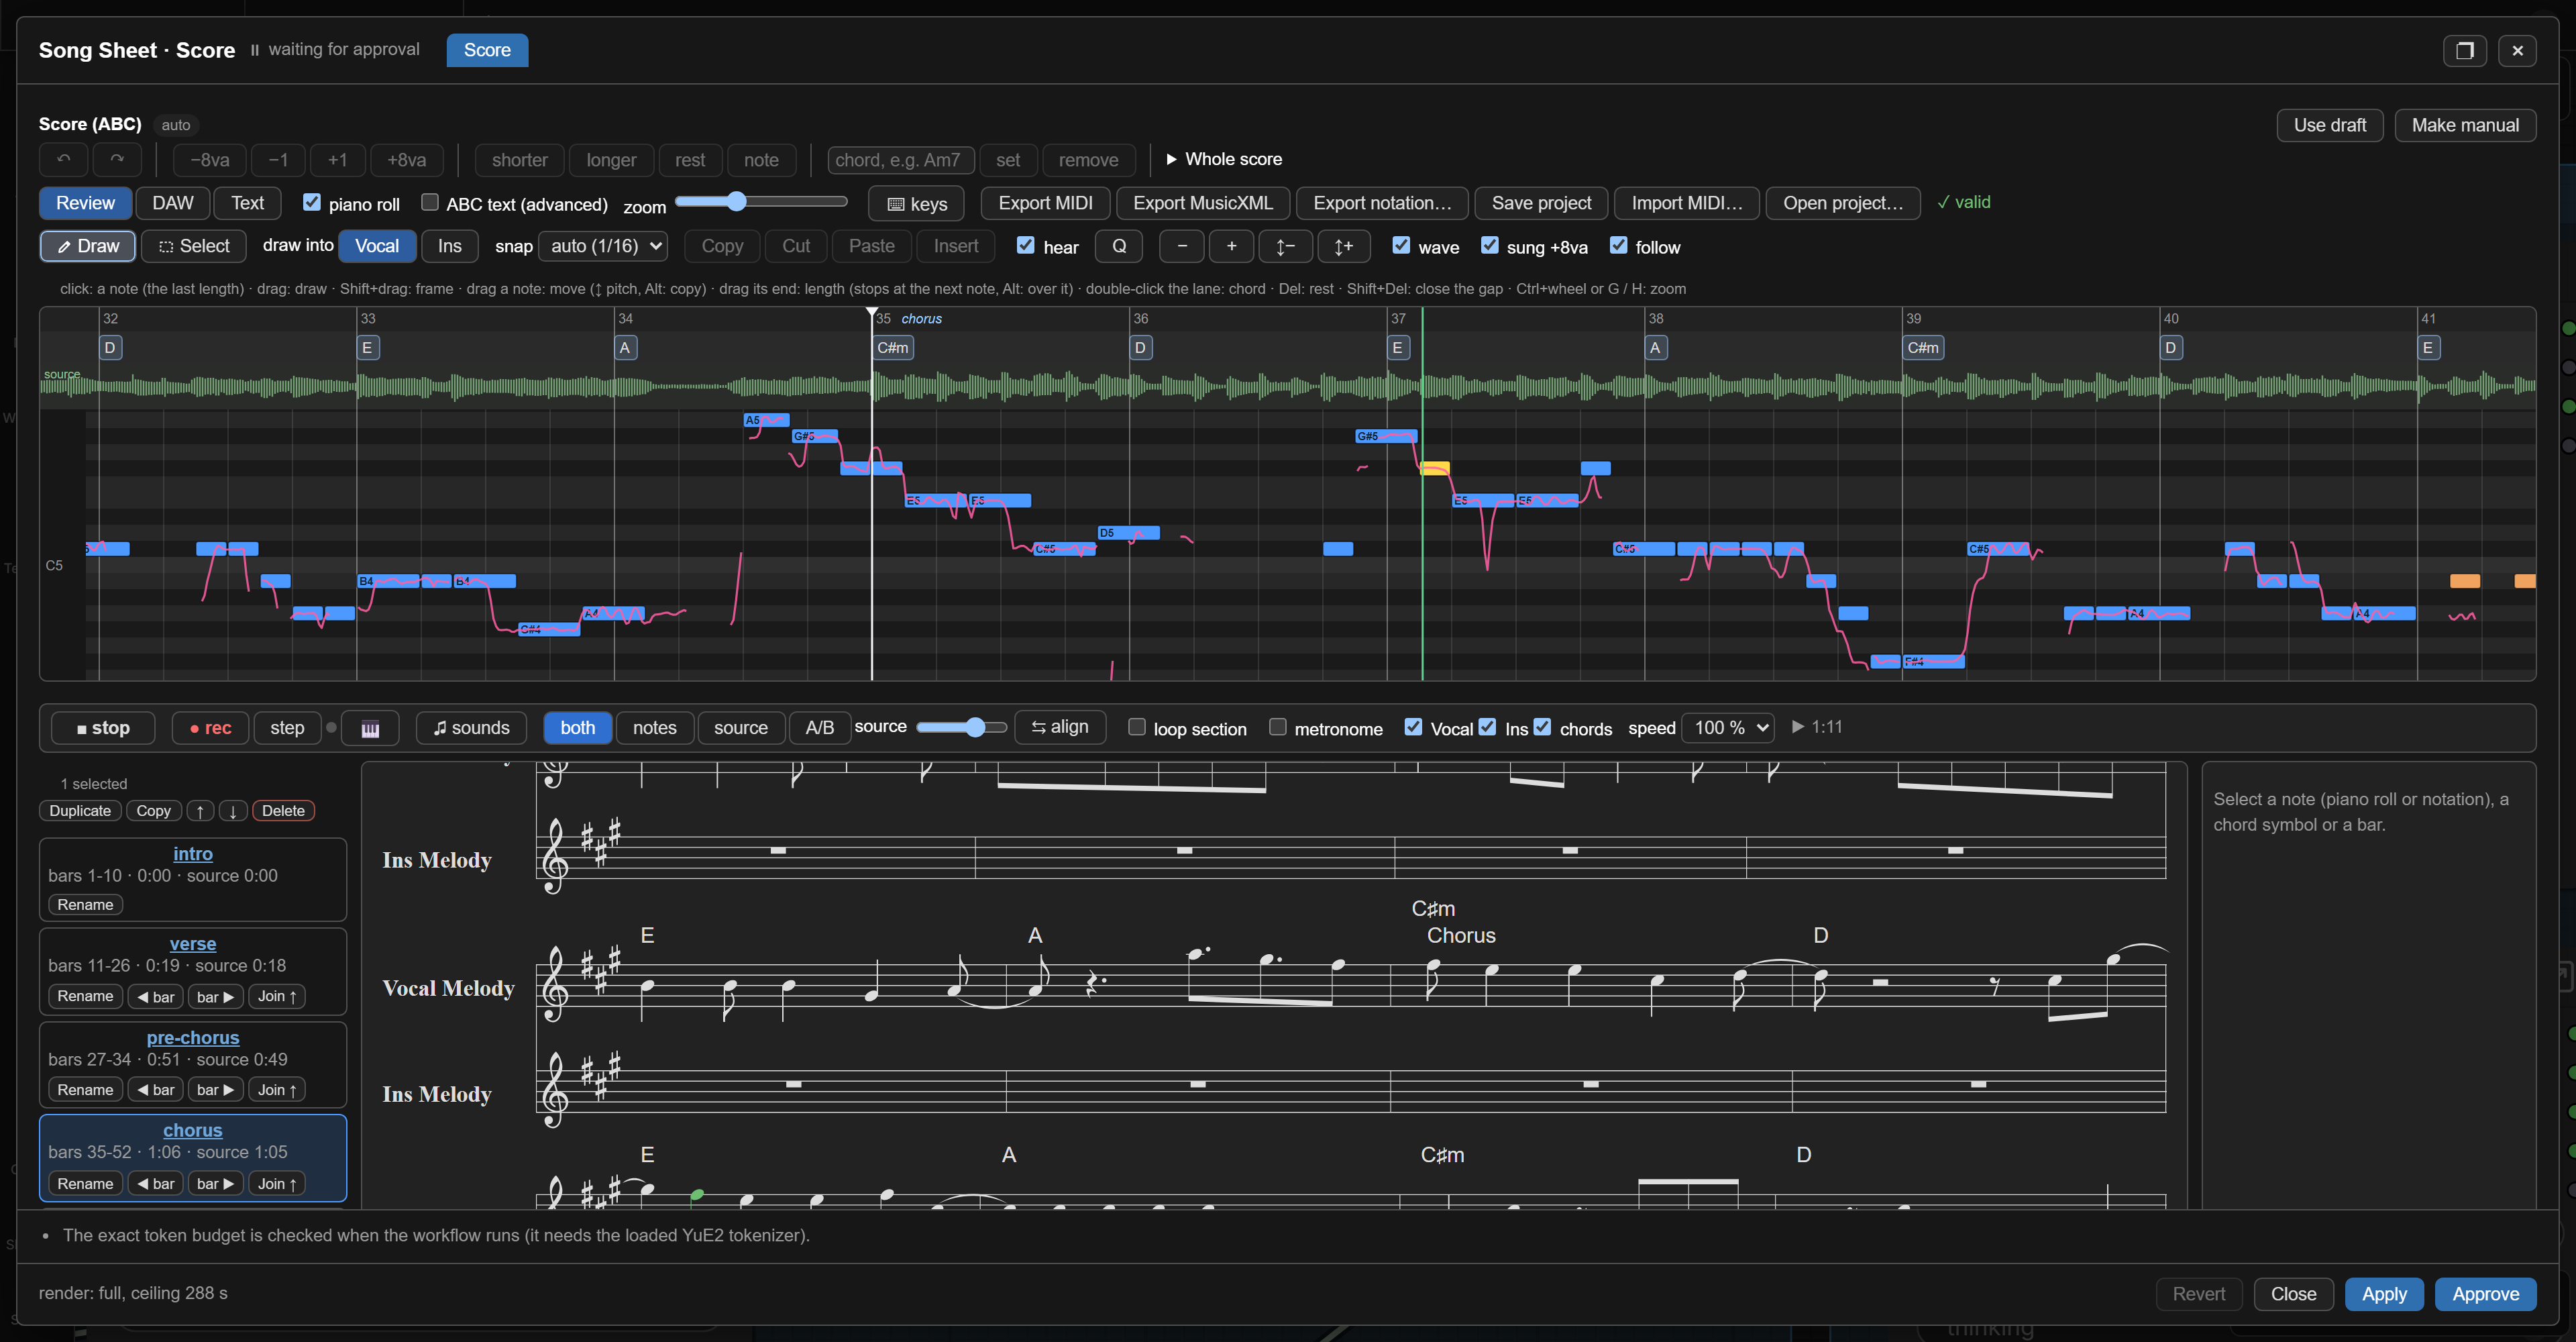Viewport: 2576px width, 1342px height.
Task: Open the snap auto (1/16) dropdown
Action: [603, 246]
